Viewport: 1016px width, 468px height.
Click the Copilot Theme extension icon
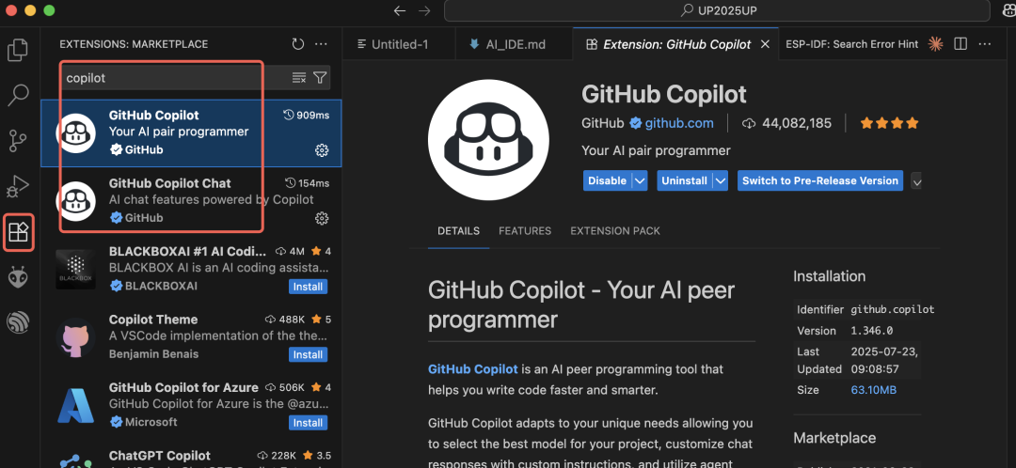(x=76, y=337)
